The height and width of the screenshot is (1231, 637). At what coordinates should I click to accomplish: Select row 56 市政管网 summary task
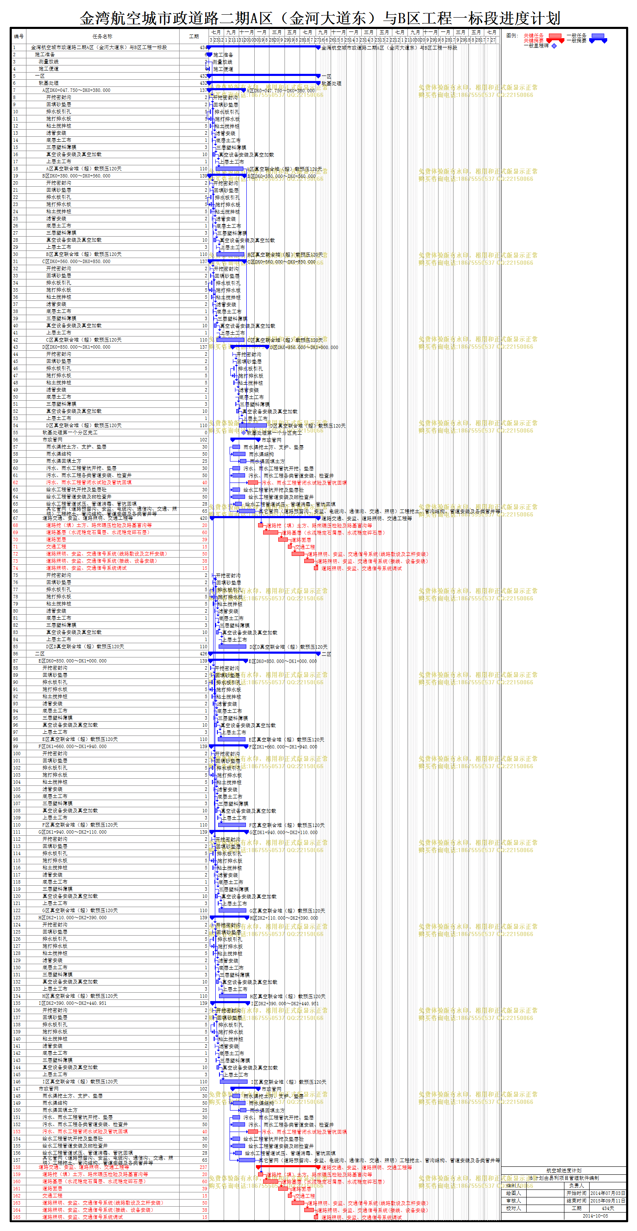[52, 440]
